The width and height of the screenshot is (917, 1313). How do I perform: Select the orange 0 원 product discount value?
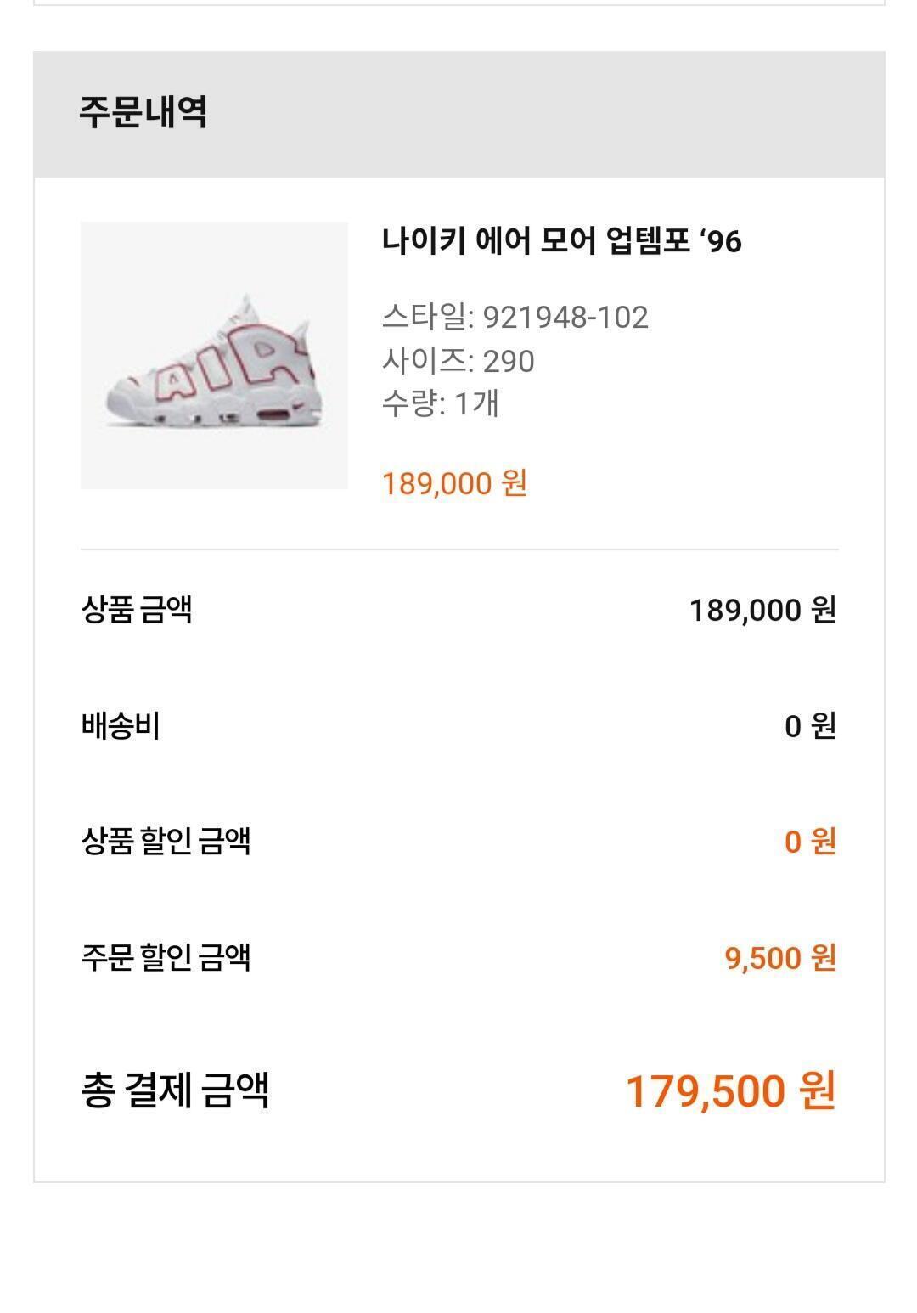[x=811, y=842]
